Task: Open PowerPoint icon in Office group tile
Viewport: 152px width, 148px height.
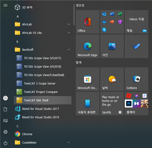Action: click(112, 22)
